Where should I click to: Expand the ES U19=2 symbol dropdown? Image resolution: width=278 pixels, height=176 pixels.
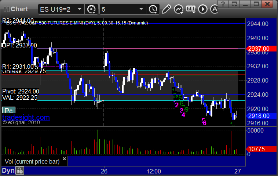80,8
